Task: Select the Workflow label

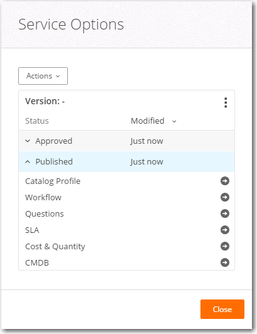Action: (x=43, y=198)
